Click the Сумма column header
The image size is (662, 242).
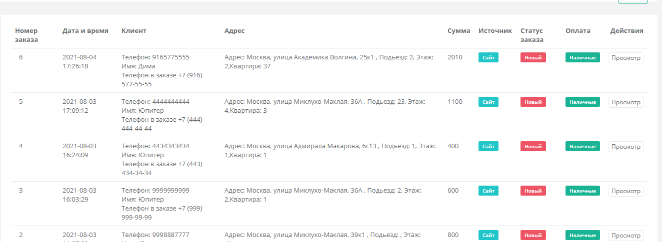tap(458, 31)
